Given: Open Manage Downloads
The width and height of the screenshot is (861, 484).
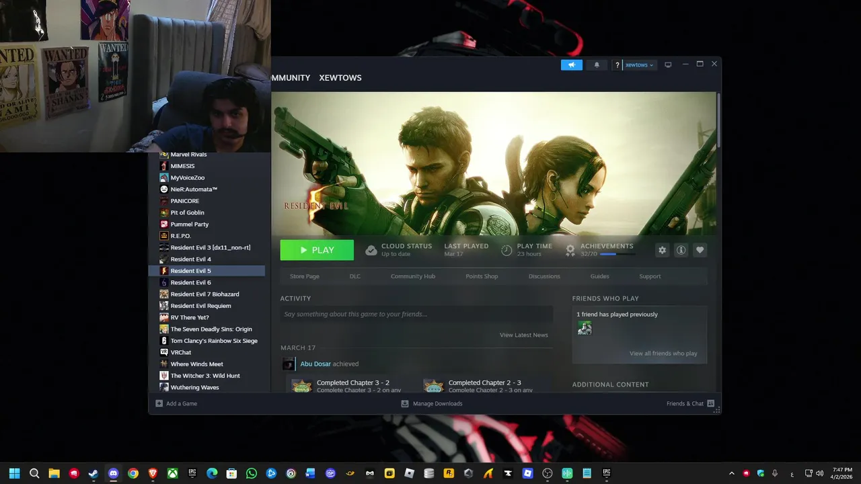Looking at the screenshot, I should coord(432,403).
